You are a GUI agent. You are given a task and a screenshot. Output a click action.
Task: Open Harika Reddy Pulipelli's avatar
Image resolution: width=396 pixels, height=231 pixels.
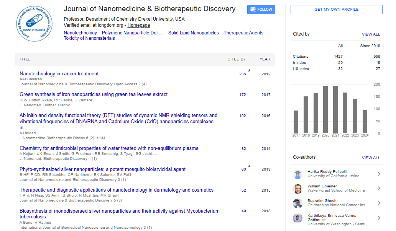[x=297, y=174]
